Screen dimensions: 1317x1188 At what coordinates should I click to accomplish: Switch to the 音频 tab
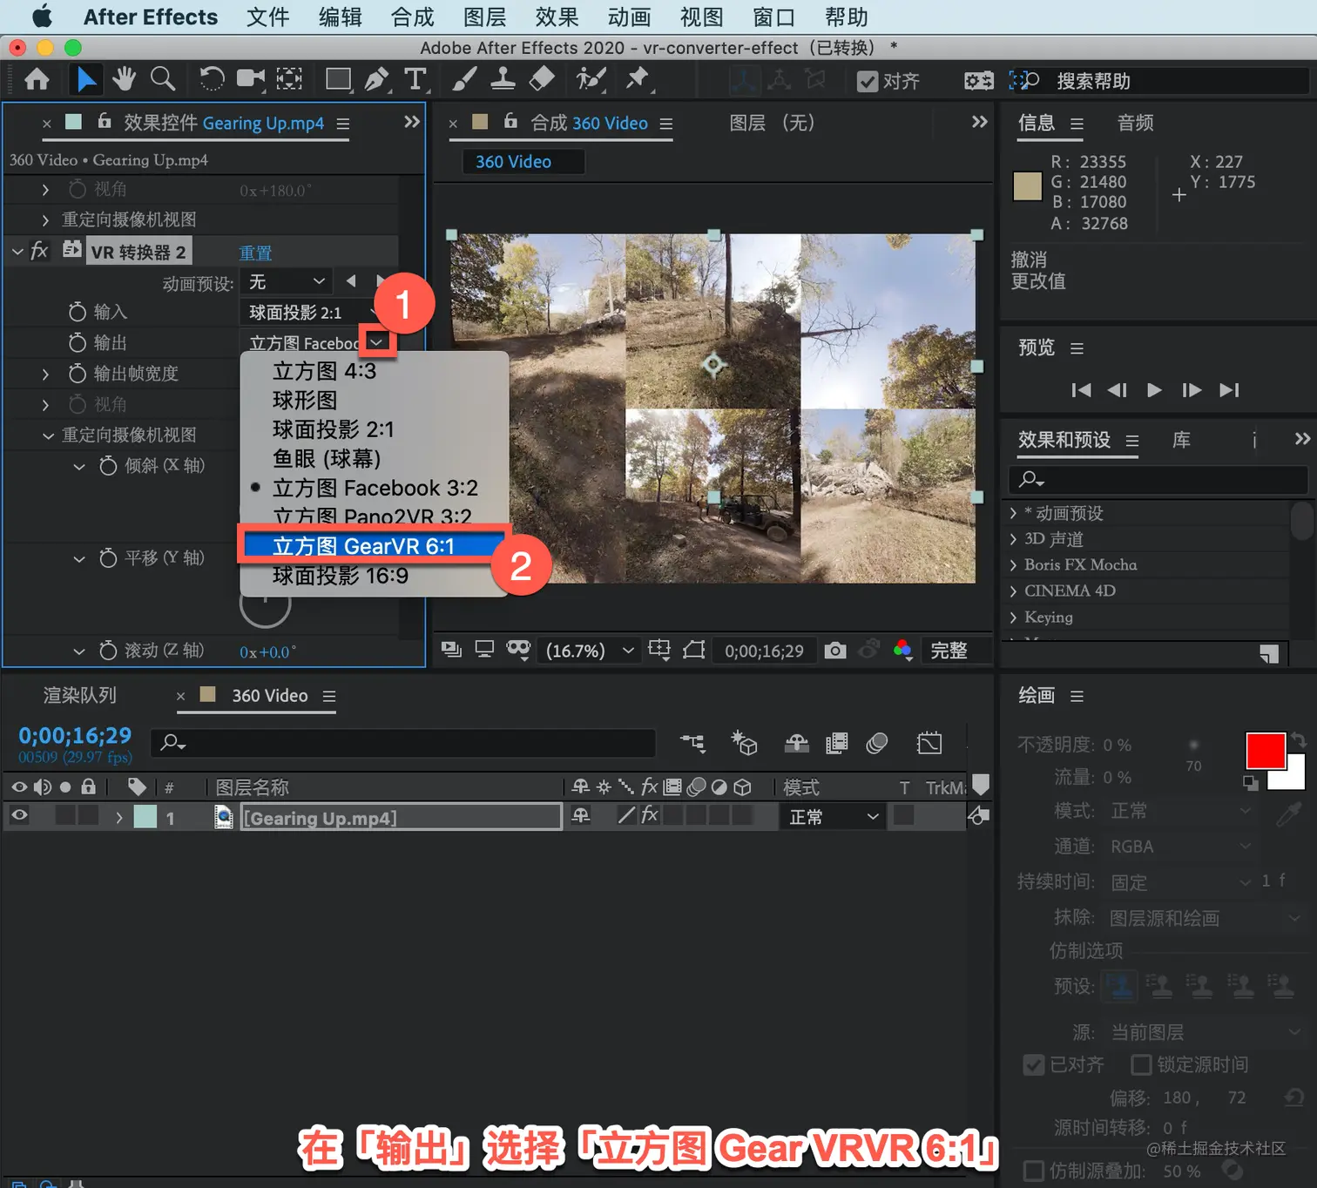1135,123
